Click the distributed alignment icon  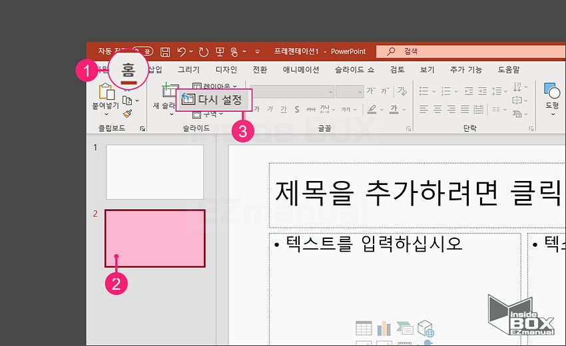click(x=479, y=109)
